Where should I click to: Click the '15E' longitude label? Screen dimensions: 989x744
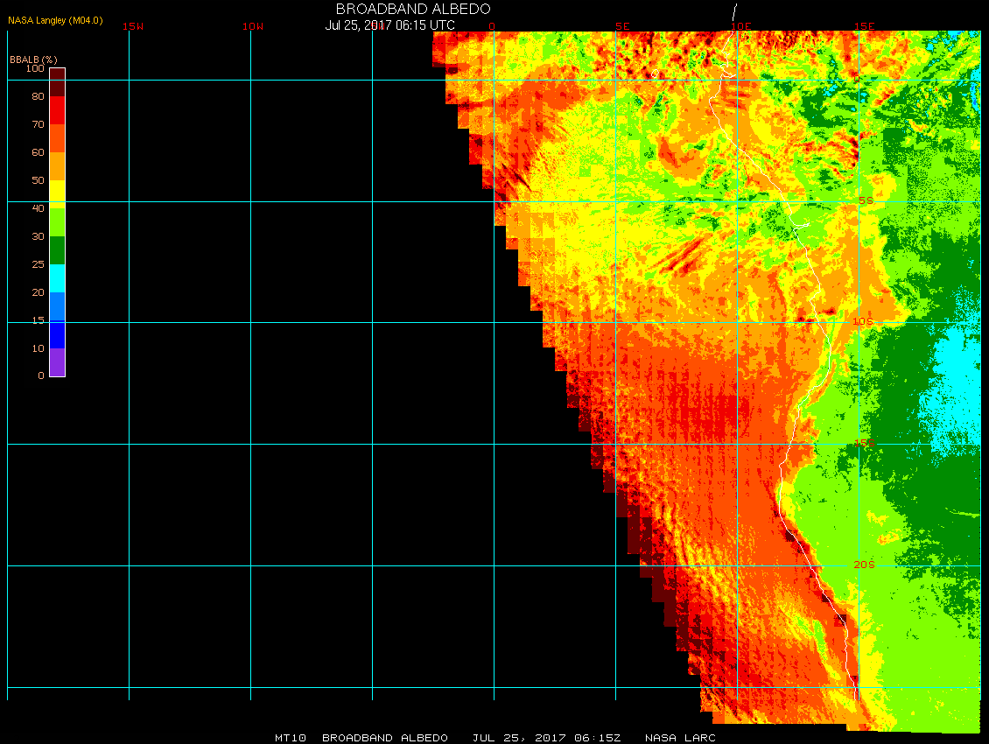point(864,26)
